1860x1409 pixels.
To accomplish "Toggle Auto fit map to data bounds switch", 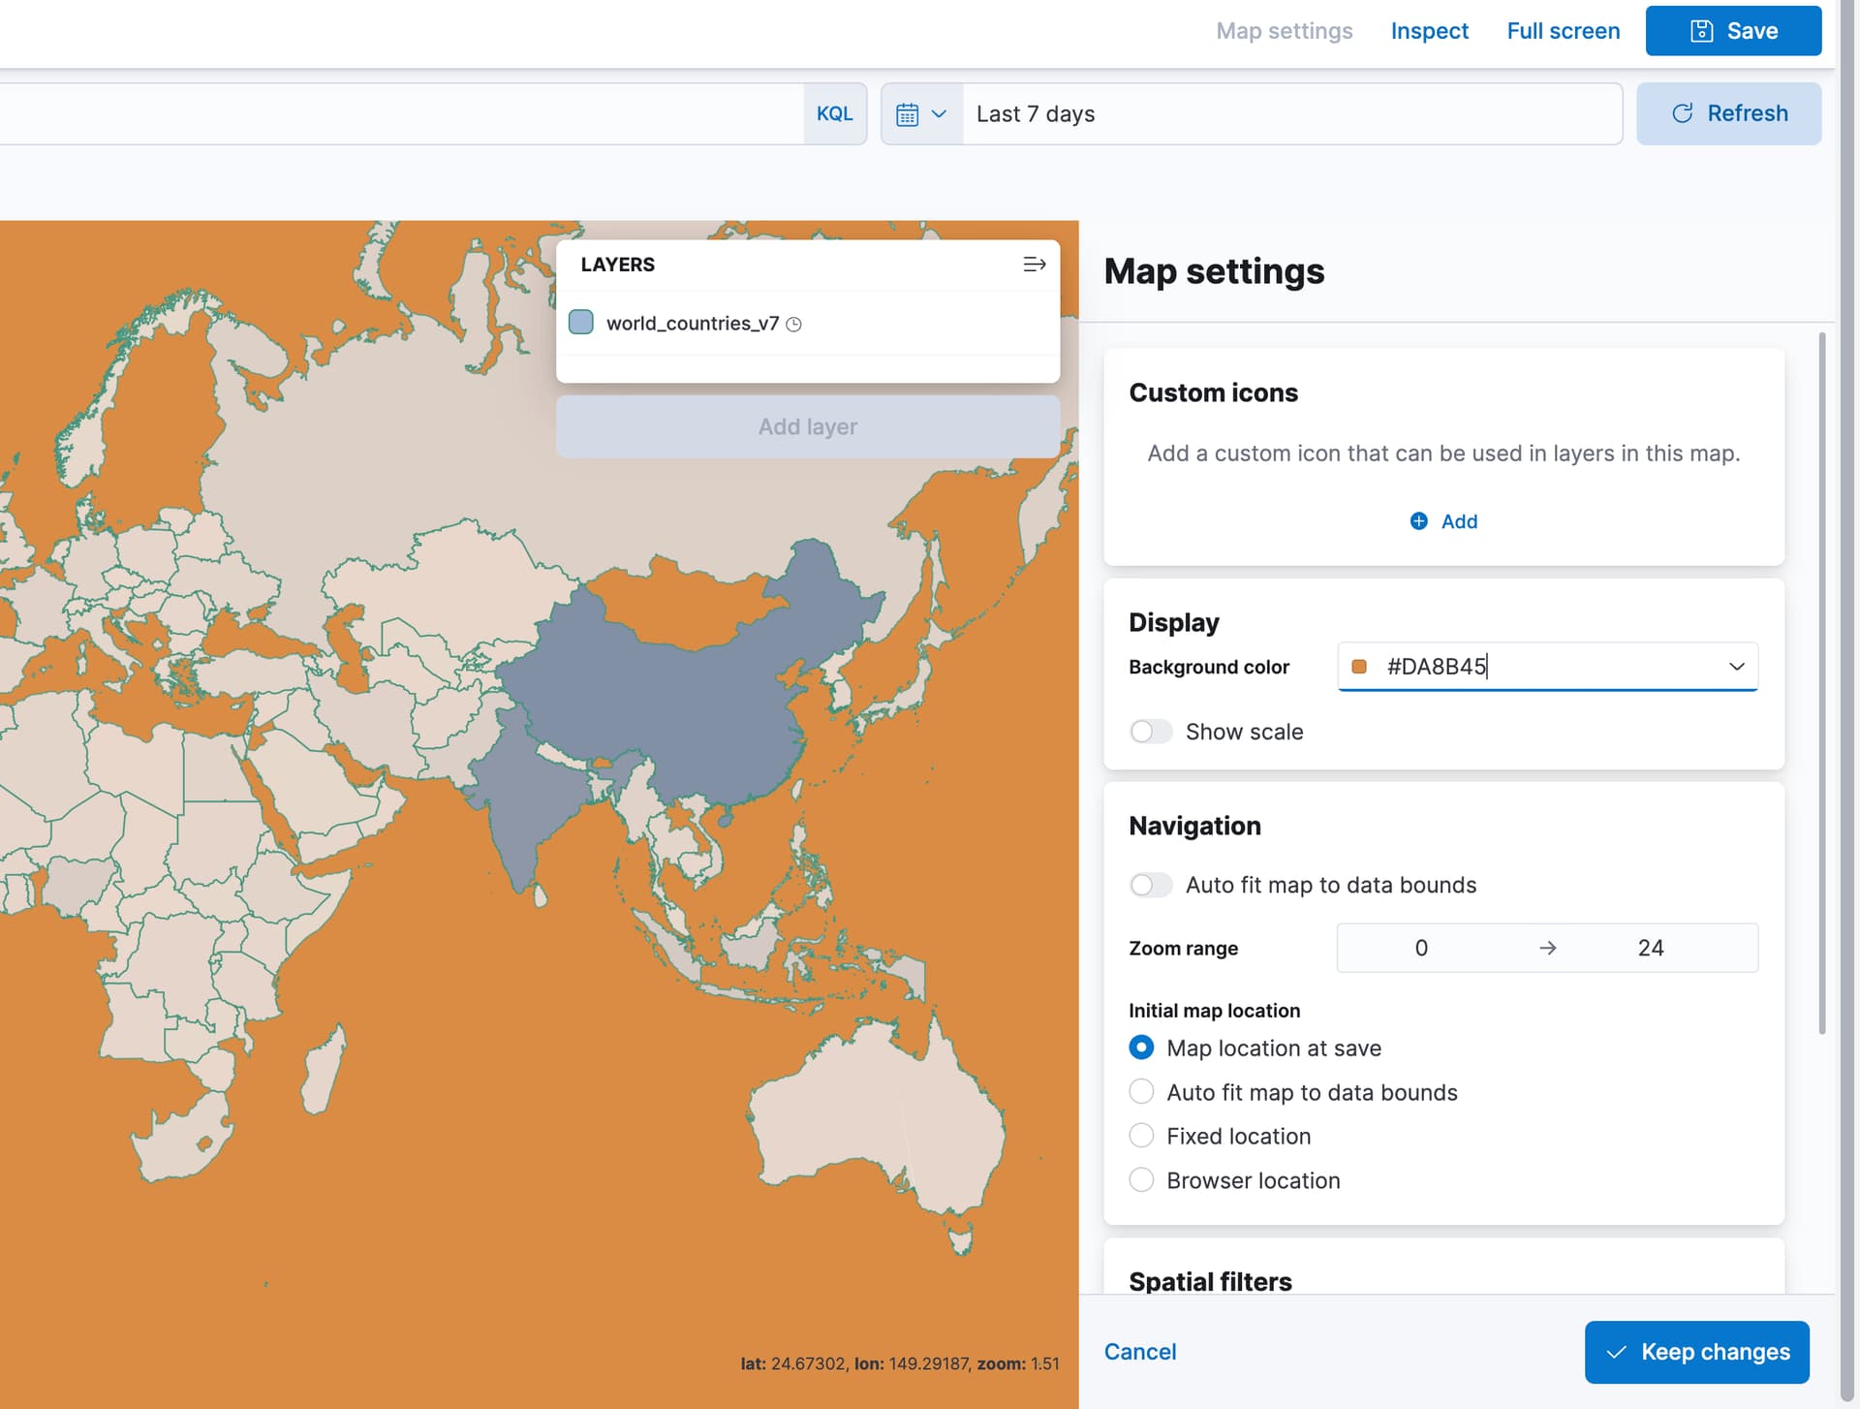I will pos(1151,885).
